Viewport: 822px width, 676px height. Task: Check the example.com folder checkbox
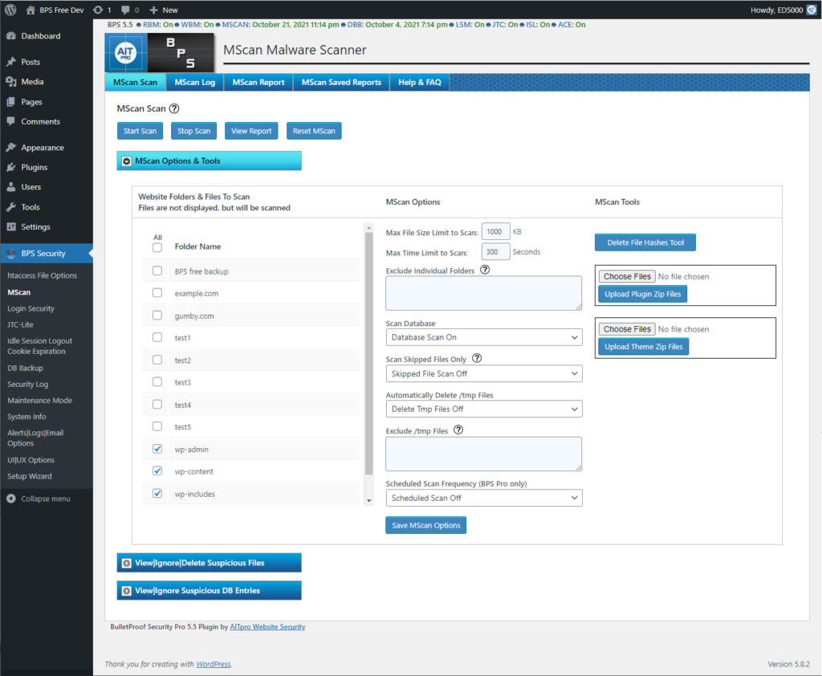point(157,293)
